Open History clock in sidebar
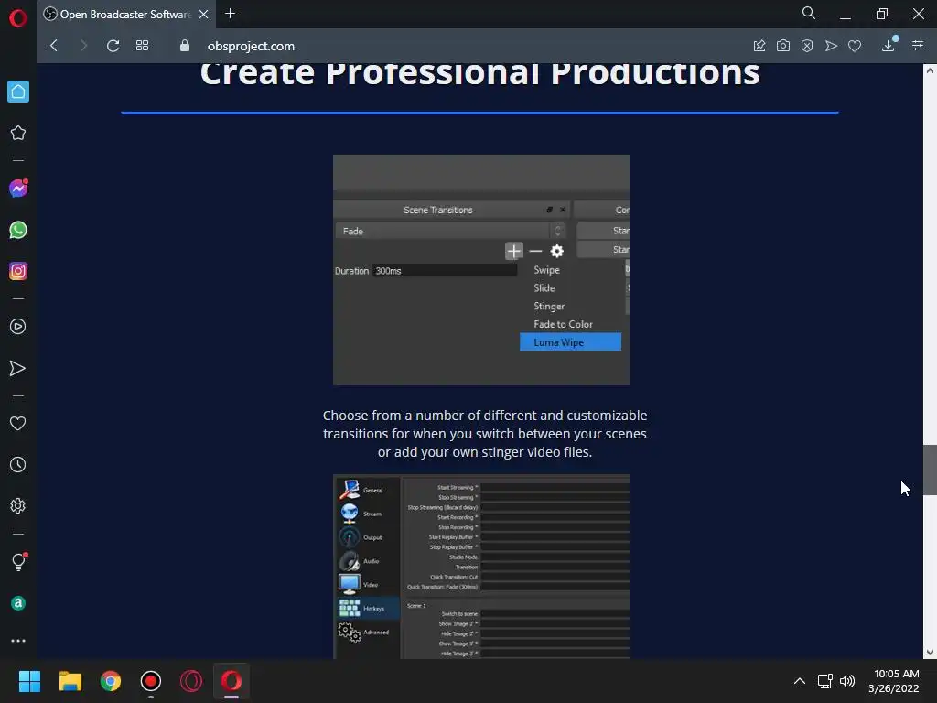This screenshot has height=703, width=937. click(18, 464)
